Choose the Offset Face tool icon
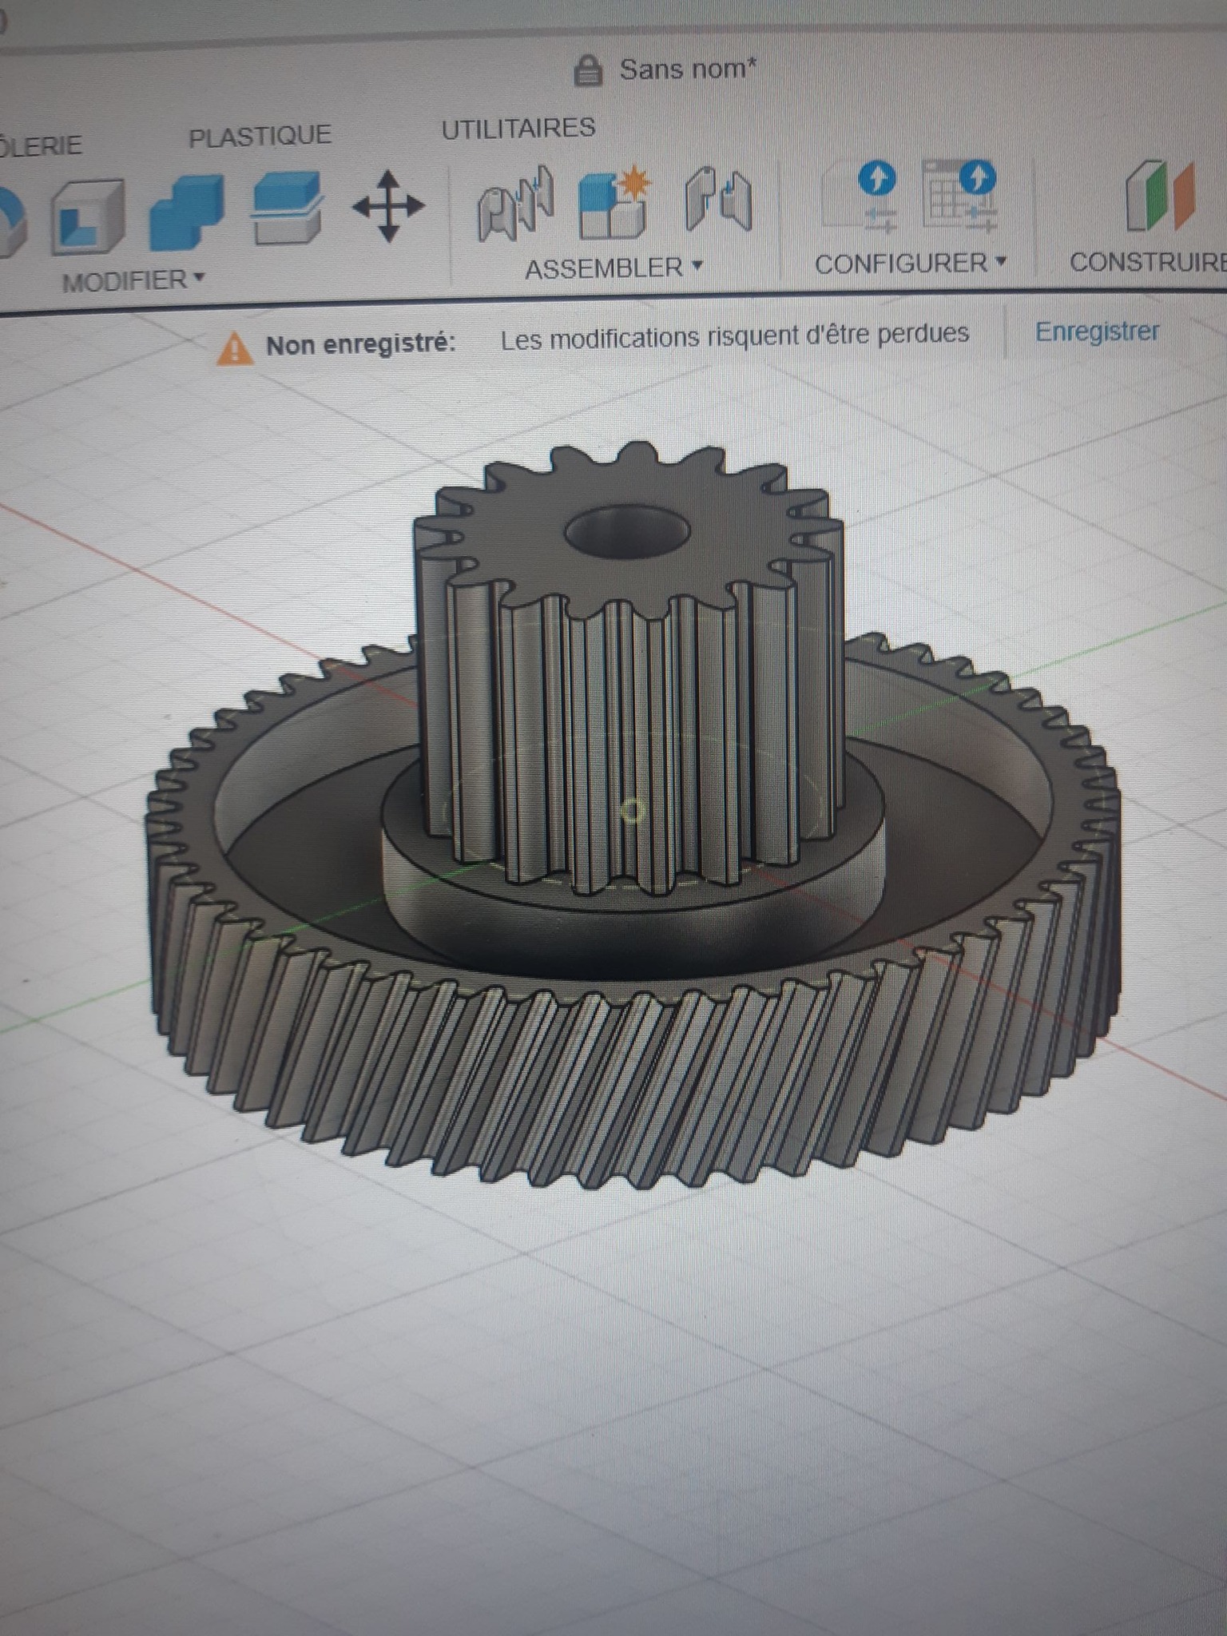 point(286,208)
